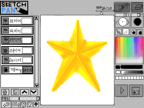Add a new layer with the plus page icon
Viewport: 144px width, 108px height.
point(15,92)
